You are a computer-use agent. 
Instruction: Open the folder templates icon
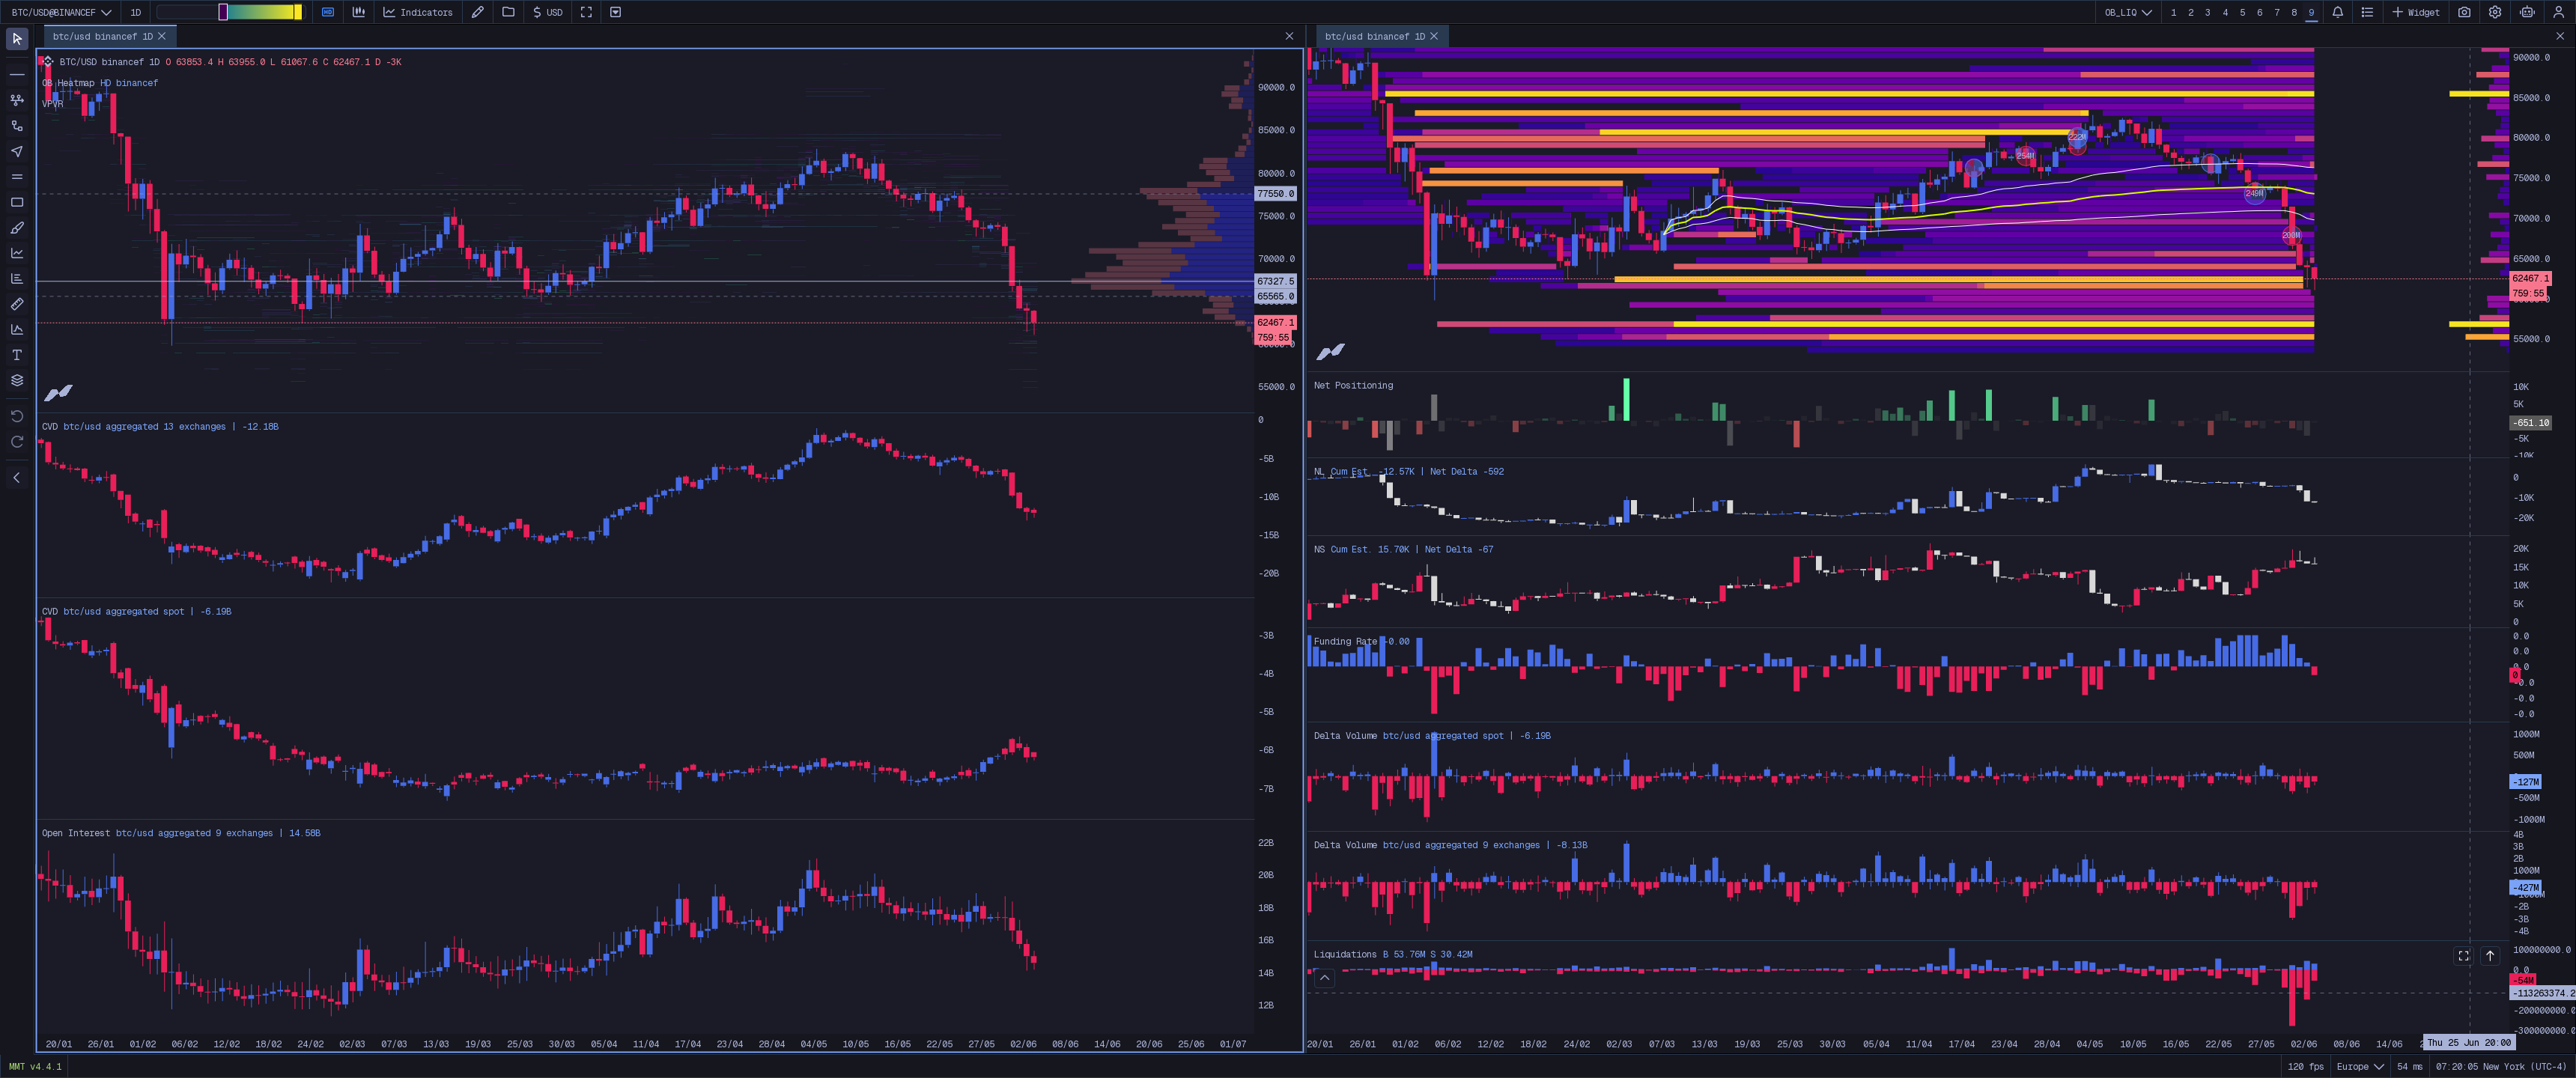click(508, 12)
